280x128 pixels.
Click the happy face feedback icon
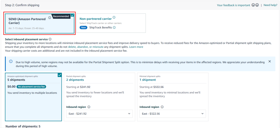click(x=253, y=5)
